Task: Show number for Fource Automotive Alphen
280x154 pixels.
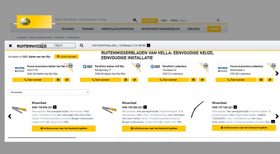Action: click(33, 80)
